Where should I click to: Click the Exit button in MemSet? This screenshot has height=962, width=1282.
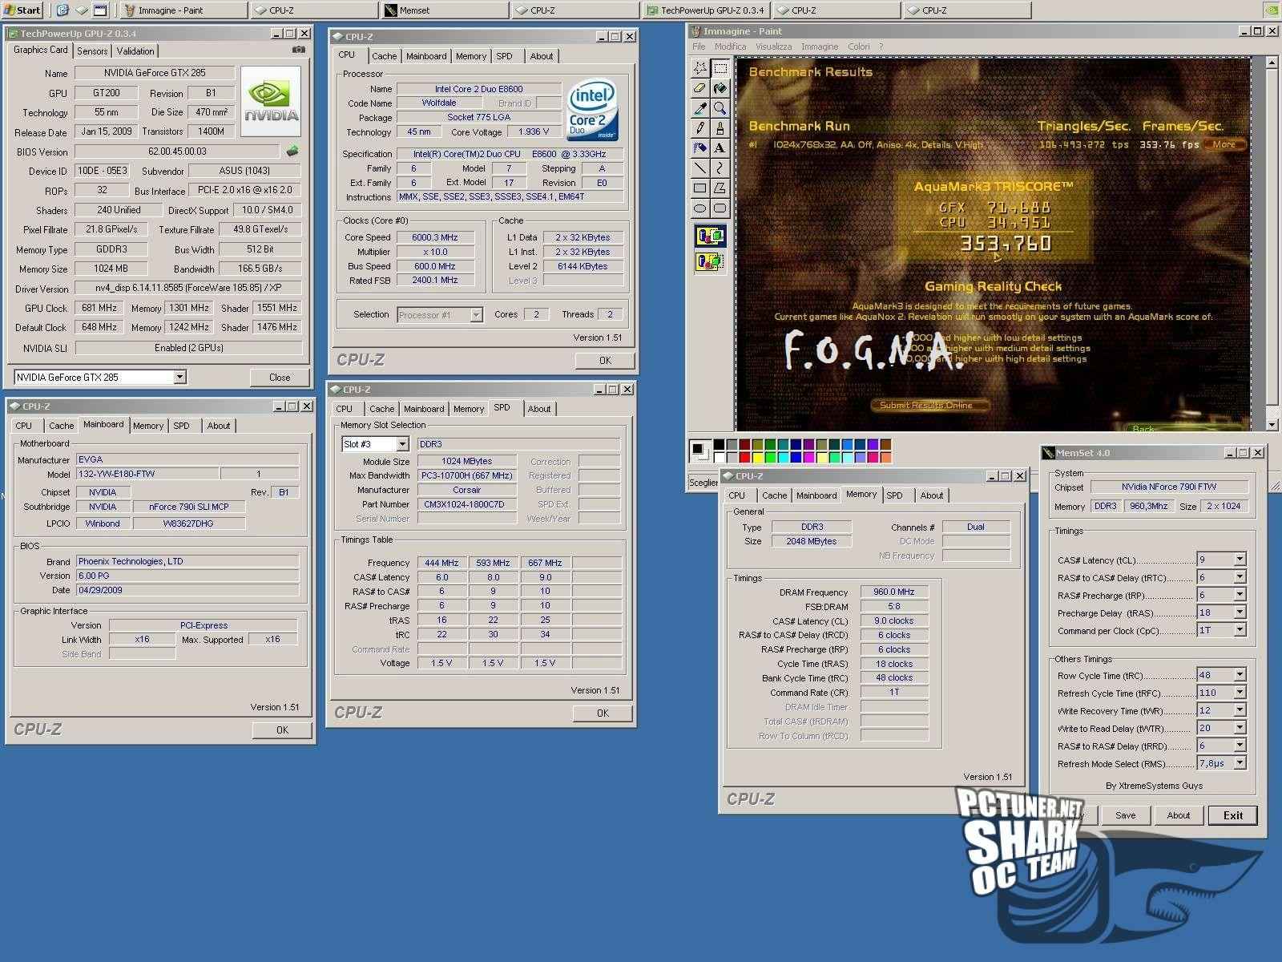[1232, 815]
